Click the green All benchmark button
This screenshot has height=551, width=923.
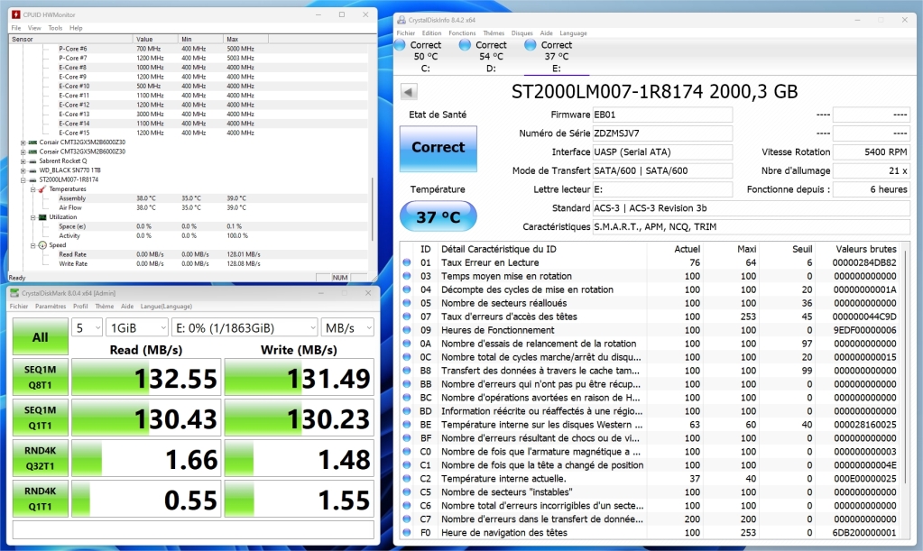click(x=40, y=337)
